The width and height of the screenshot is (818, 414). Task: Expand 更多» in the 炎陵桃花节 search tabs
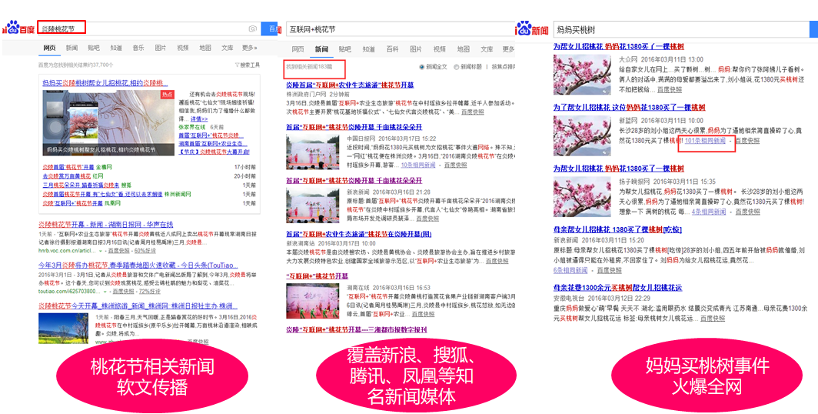pos(249,48)
